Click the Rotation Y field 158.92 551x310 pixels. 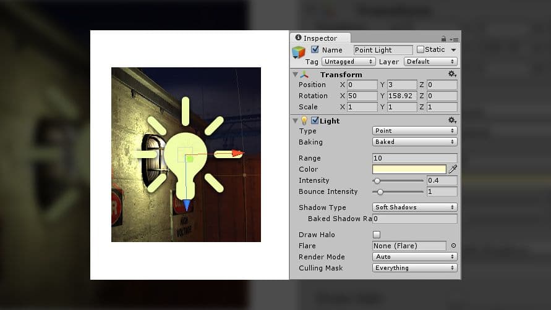tap(402, 96)
